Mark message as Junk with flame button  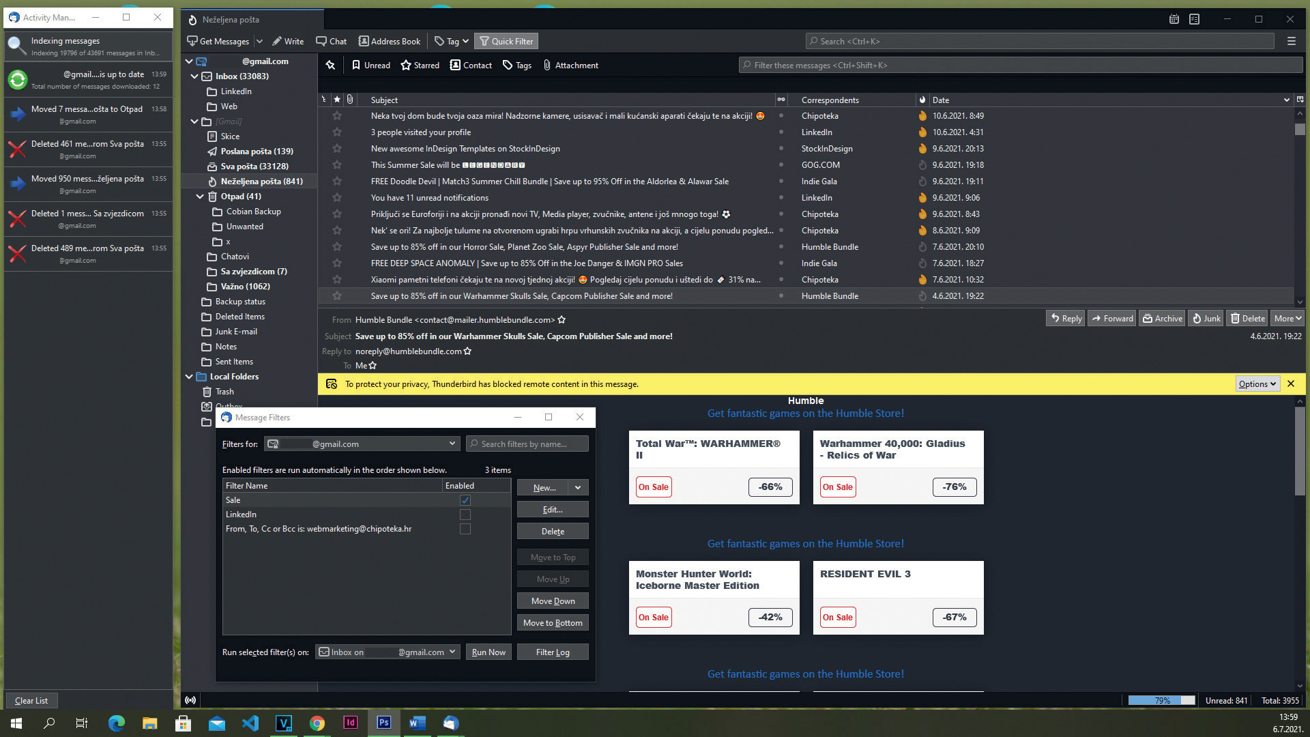(x=1206, y=318)
